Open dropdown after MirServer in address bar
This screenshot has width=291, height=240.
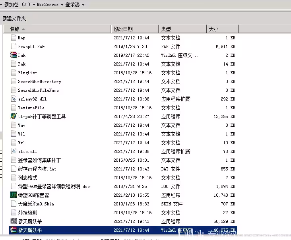(x=62, y=5)
